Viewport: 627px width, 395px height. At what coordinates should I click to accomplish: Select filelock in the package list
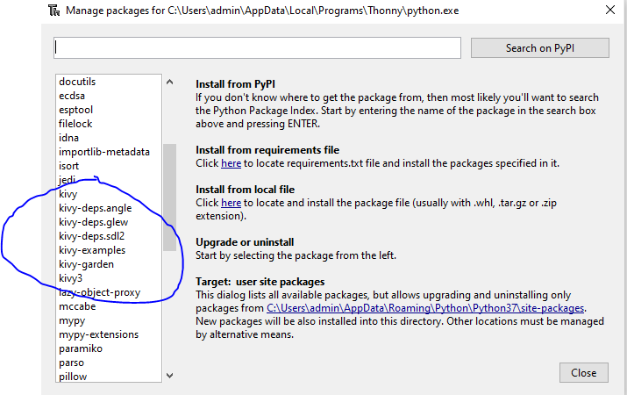point(75,124)
